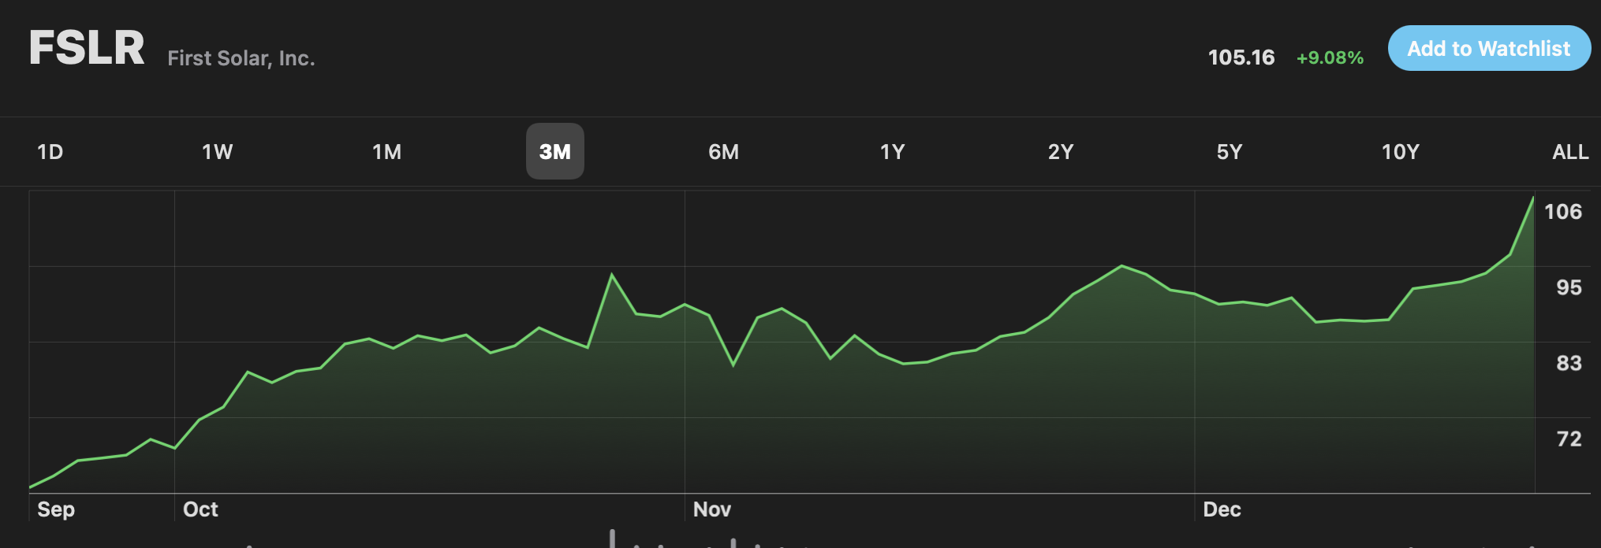
Task: Click the Nov month label
Action: click(712, 509)
